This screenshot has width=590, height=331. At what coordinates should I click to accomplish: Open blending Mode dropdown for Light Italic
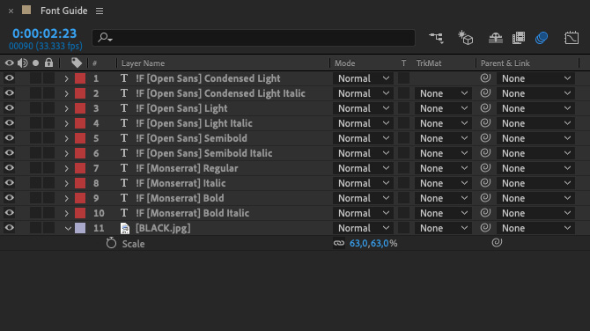(x=363, y=123)
